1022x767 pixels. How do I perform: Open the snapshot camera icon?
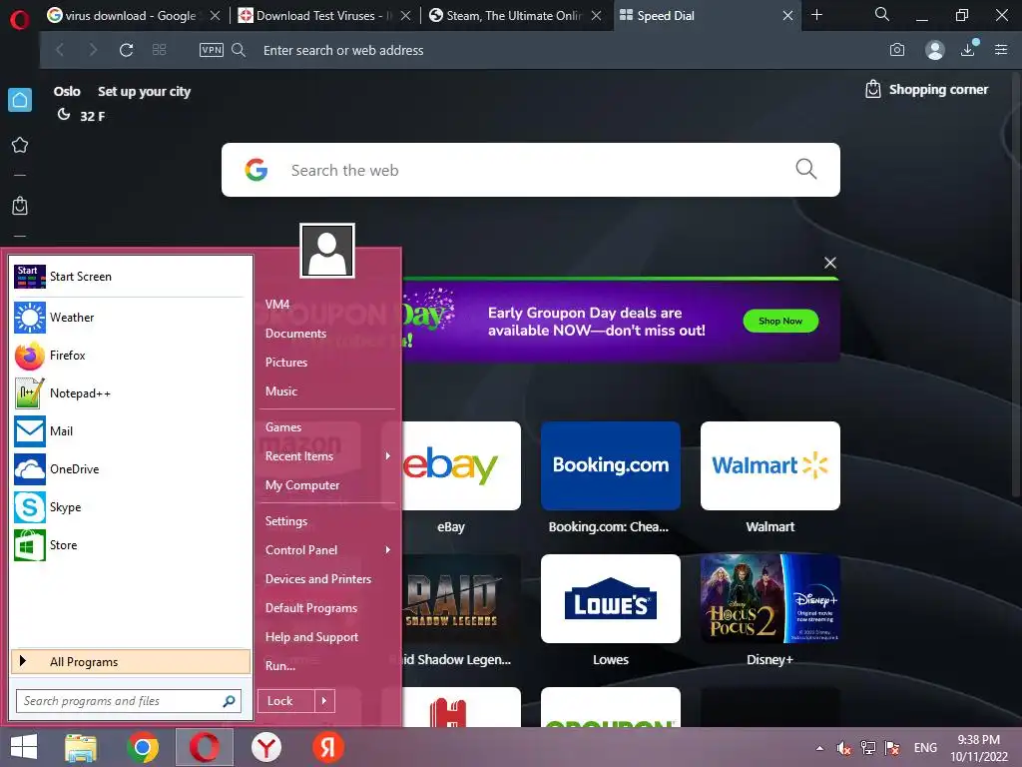[897, 50]
